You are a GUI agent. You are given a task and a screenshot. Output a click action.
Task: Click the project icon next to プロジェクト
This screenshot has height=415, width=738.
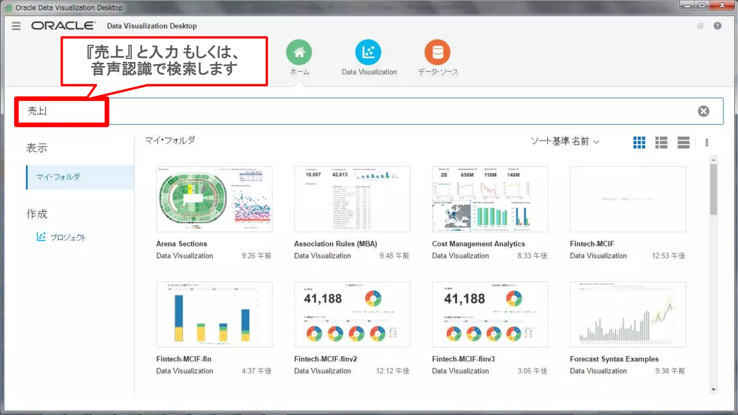coord(41,237)
